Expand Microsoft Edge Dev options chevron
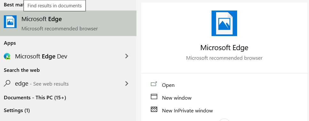This screenshot has height=121, width=309. coord(127,56)
